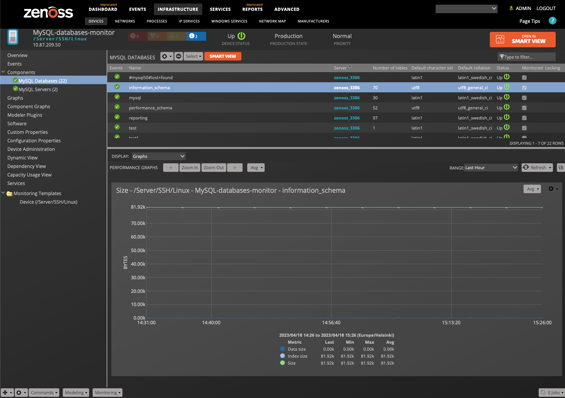Click the remove (minus) component button
The width and height of the screenshot is (565, 398).
(x=179, y=56)
